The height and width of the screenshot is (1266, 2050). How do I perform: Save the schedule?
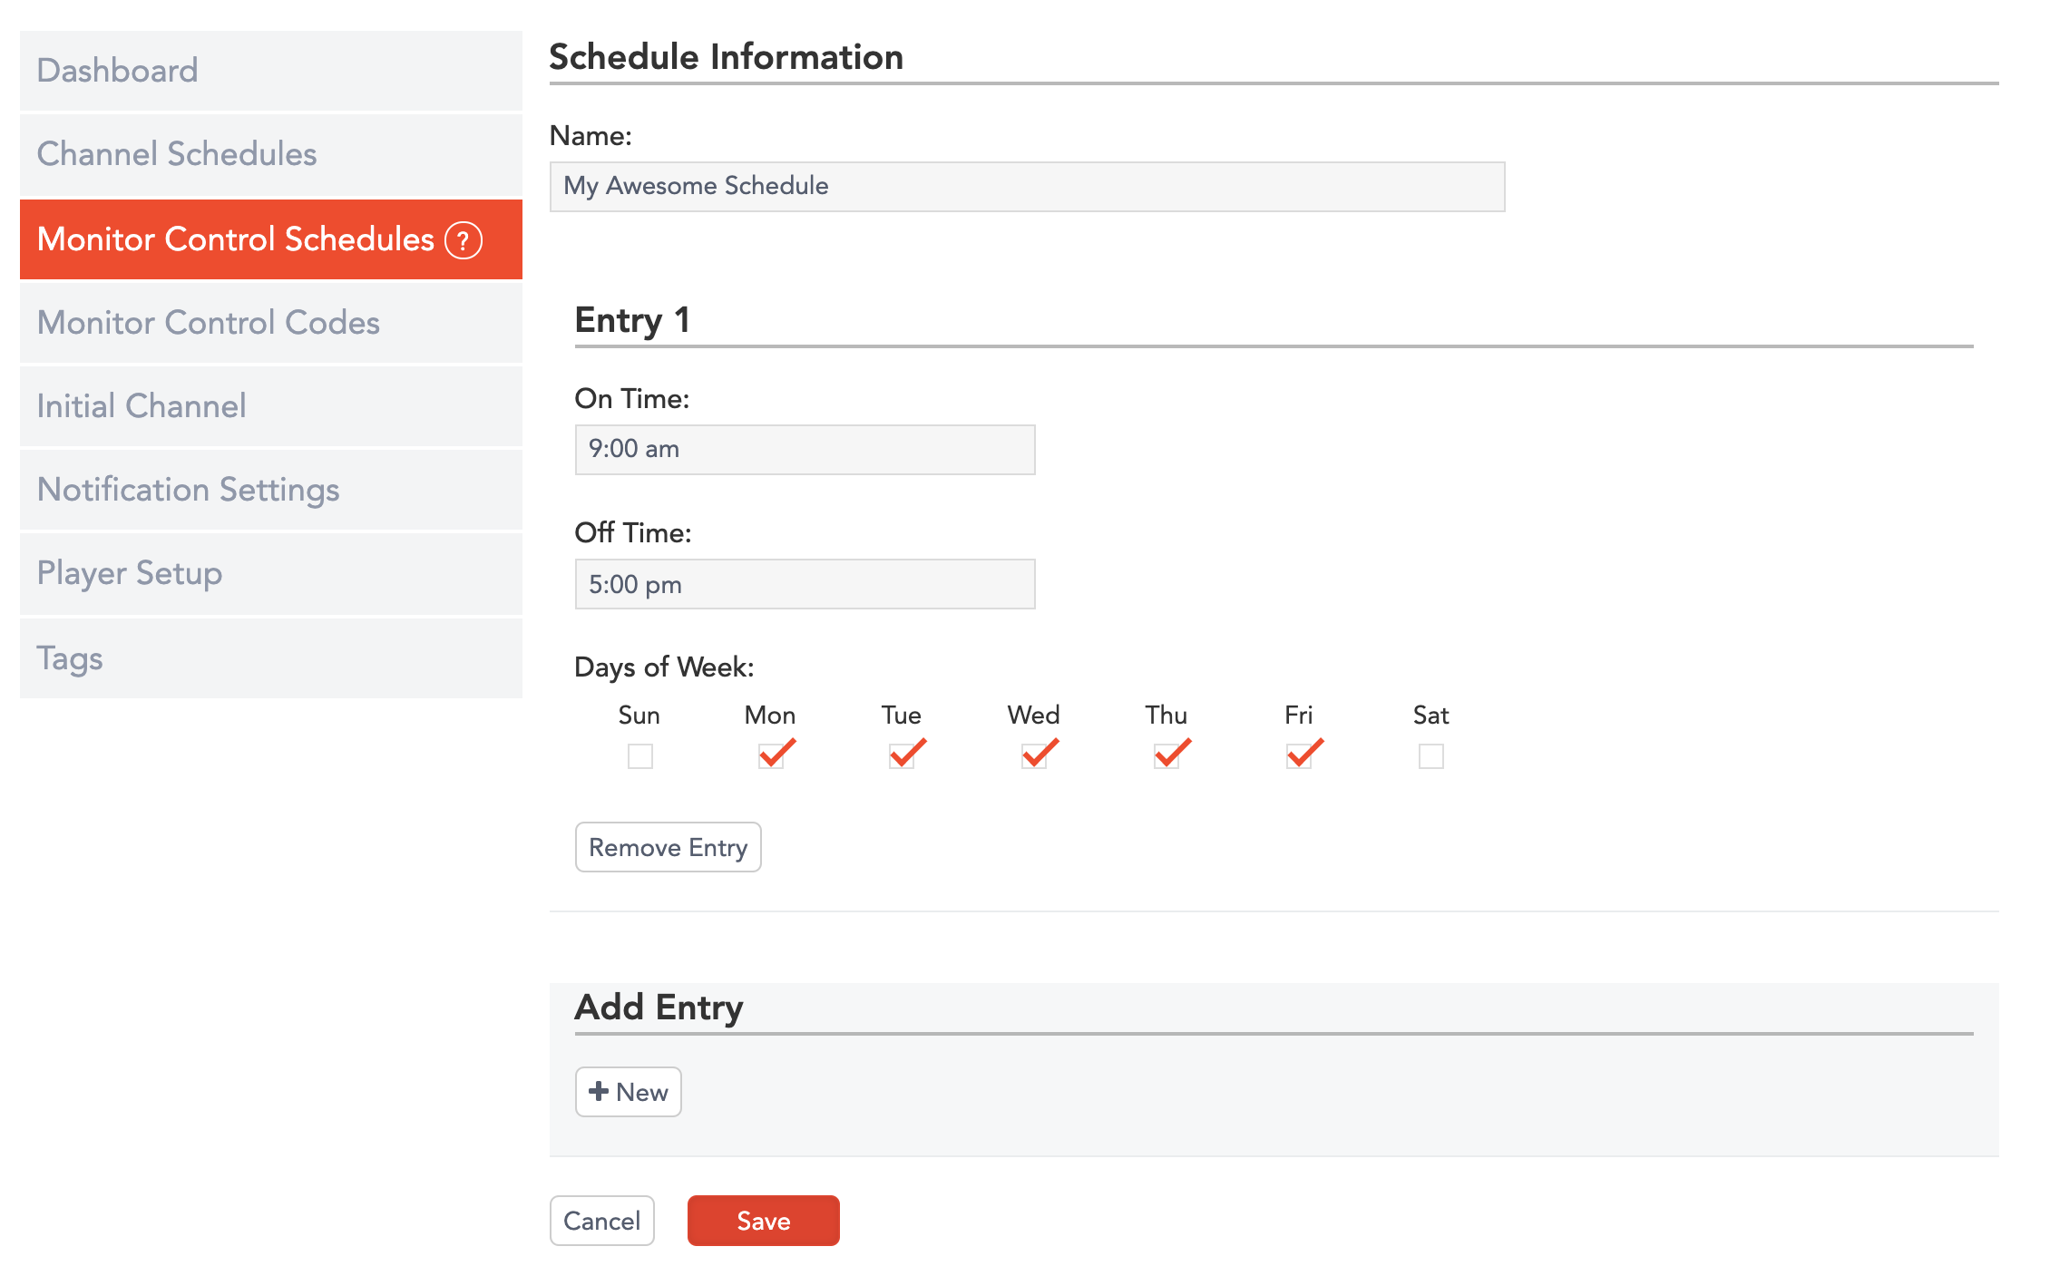[x=764, y=1221]
